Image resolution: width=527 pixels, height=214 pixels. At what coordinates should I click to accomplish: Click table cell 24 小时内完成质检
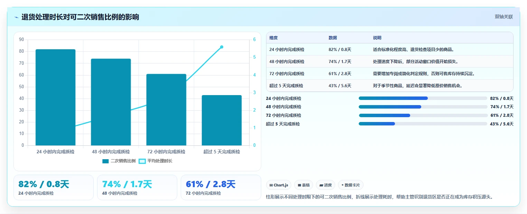(287, 50)
